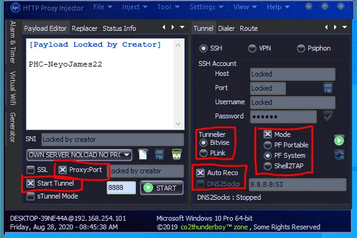Select the Psiphon radio button

point(301,48)
